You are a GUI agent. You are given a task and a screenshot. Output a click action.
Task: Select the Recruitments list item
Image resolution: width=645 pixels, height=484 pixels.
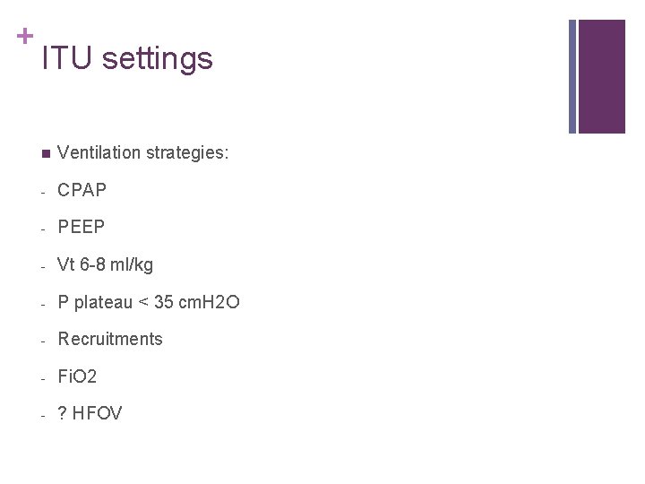110,340
